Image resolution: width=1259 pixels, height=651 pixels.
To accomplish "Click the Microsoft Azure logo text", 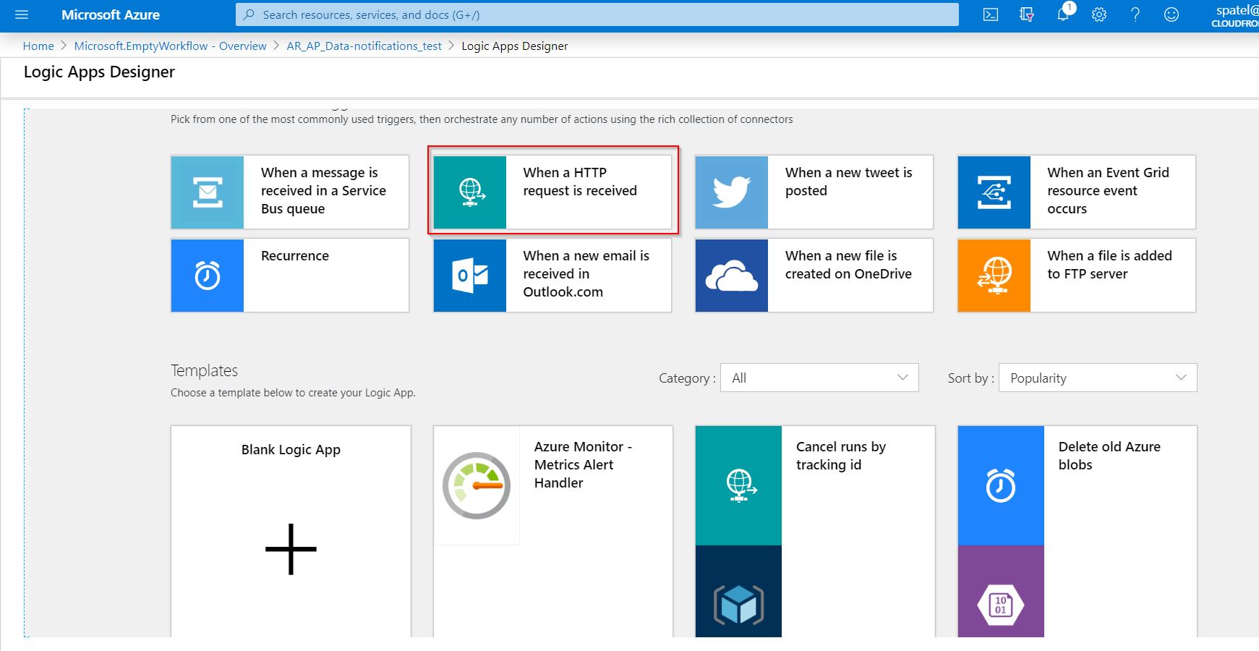I will [x=111, y=14].
